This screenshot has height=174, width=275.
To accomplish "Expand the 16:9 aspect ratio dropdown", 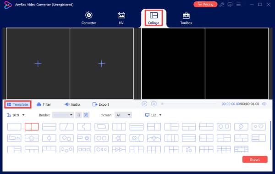I will point(16,115).
